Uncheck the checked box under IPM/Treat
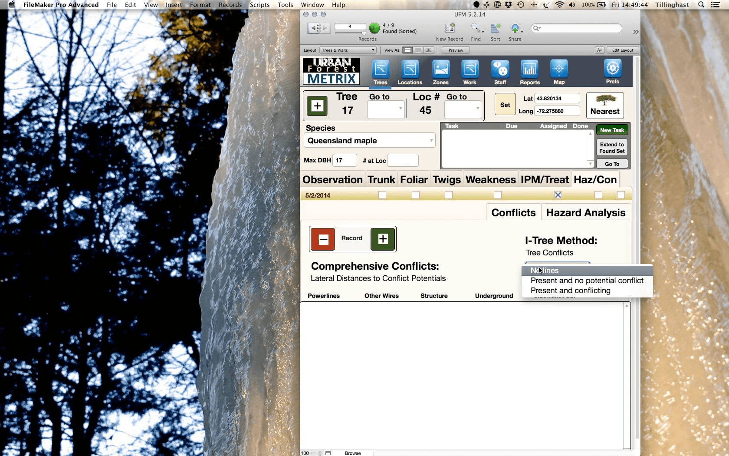The width and height of the screenshot is (729, 456). coord(558,195)
